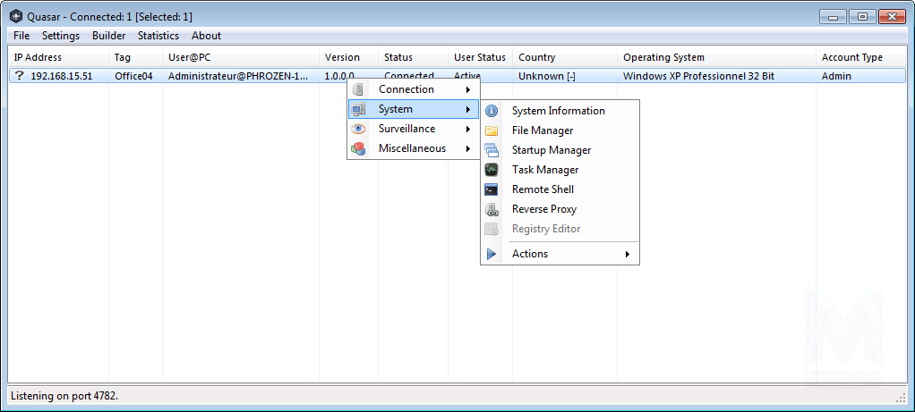
Task: Click the System Information blue info icon
Action: [x=492, y=111]
